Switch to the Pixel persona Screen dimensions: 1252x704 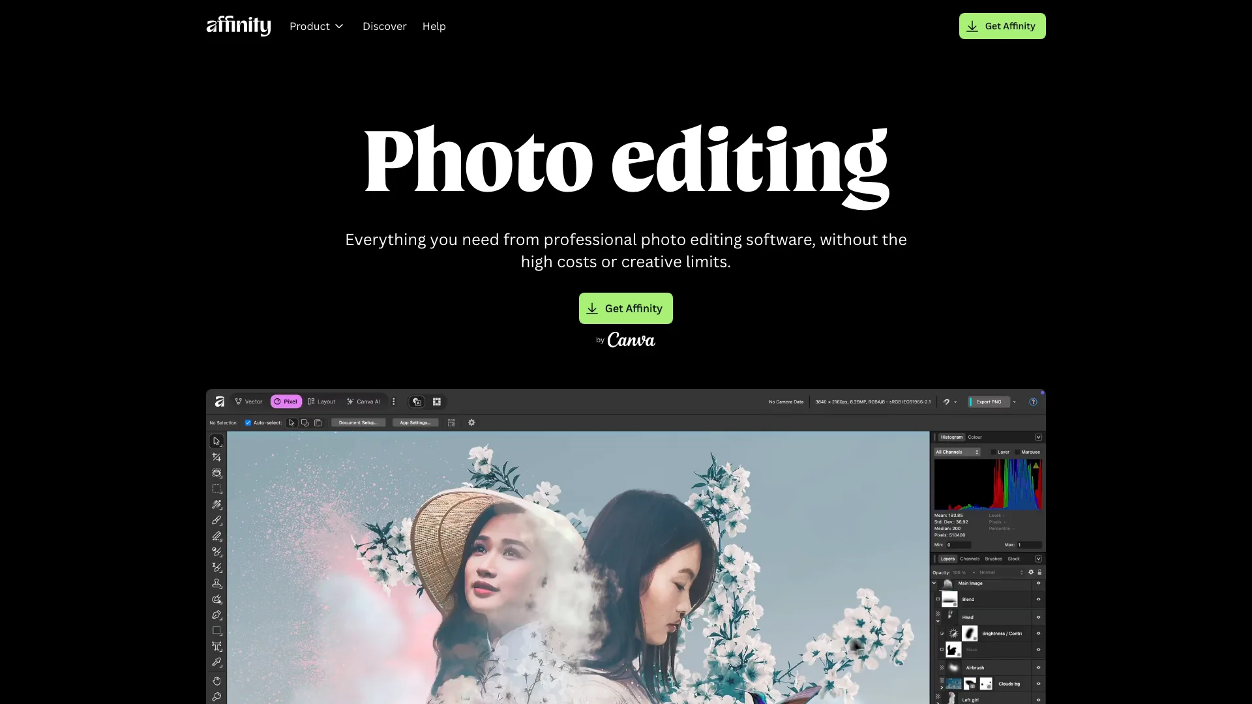point(286,402)
